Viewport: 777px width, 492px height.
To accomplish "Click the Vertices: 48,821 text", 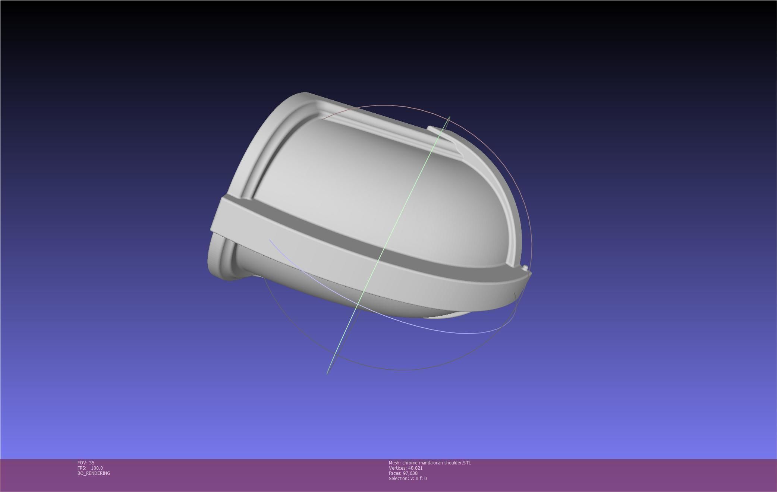I will 406,468.
